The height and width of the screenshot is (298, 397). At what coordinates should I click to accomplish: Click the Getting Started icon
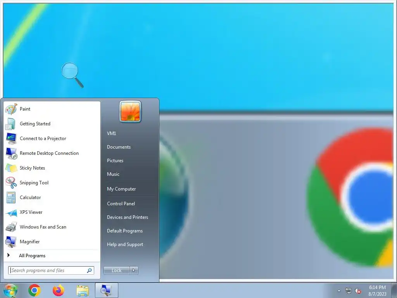pyautogui.click(x=11, y=124)
